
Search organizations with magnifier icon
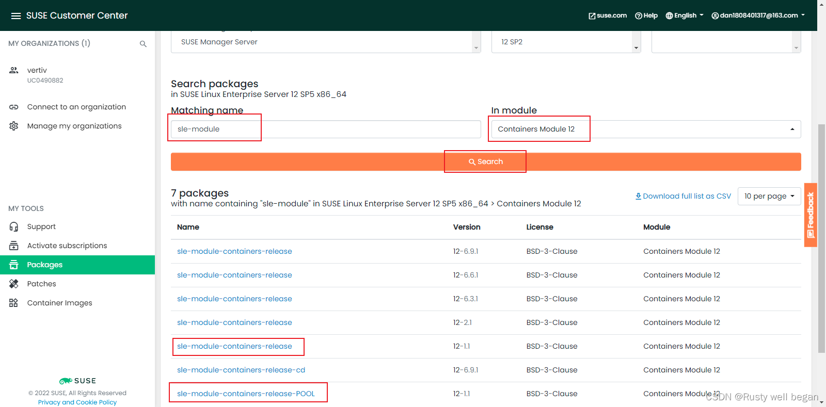pyautogui.click(x=143, y=44)
